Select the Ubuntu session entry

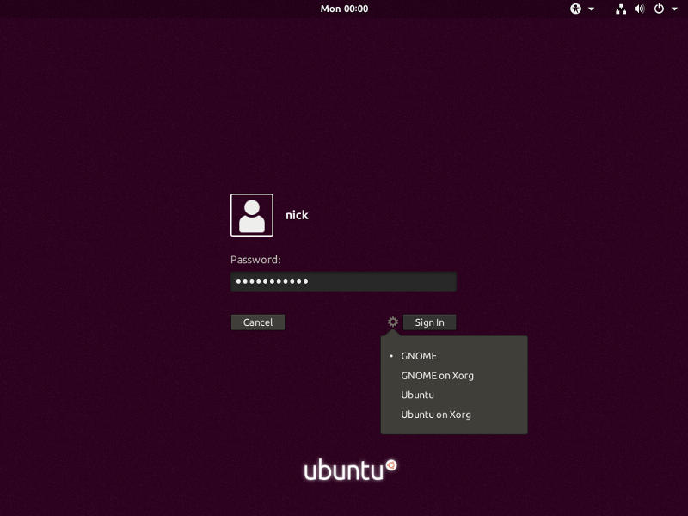point(417,395)
